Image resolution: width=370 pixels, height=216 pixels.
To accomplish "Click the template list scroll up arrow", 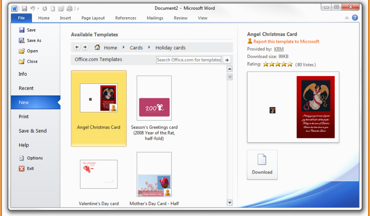I will pos(229,69).
